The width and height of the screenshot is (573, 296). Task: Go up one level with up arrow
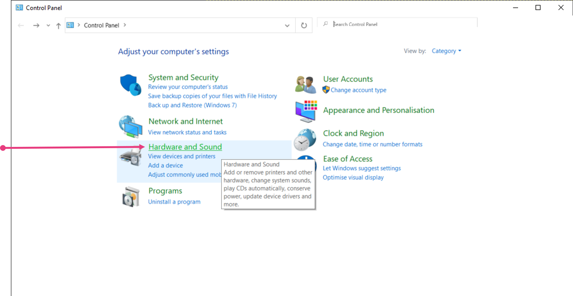[x=58, y=26]
